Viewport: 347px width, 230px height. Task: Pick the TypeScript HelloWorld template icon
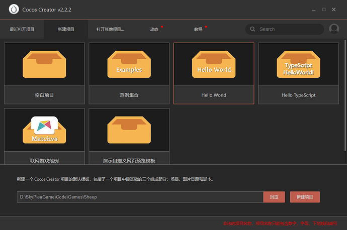298,64
